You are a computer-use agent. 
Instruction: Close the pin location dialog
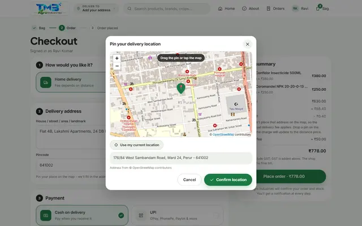pyautogui.click(x=248, y=44)
